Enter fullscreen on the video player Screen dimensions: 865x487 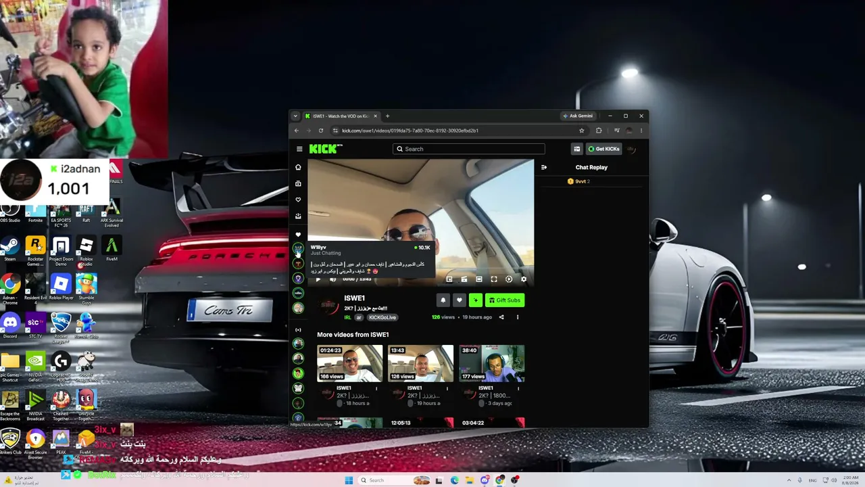point(494,279)
